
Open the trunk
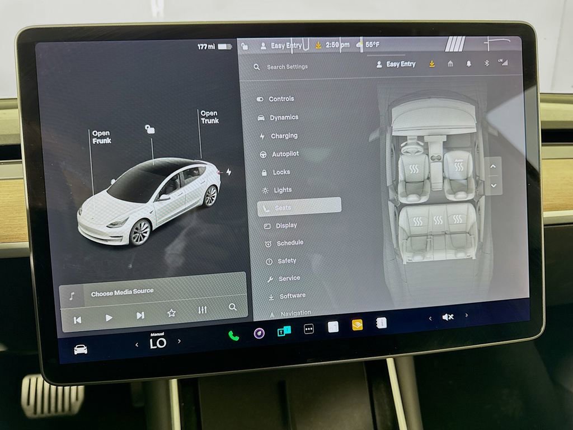209,118
